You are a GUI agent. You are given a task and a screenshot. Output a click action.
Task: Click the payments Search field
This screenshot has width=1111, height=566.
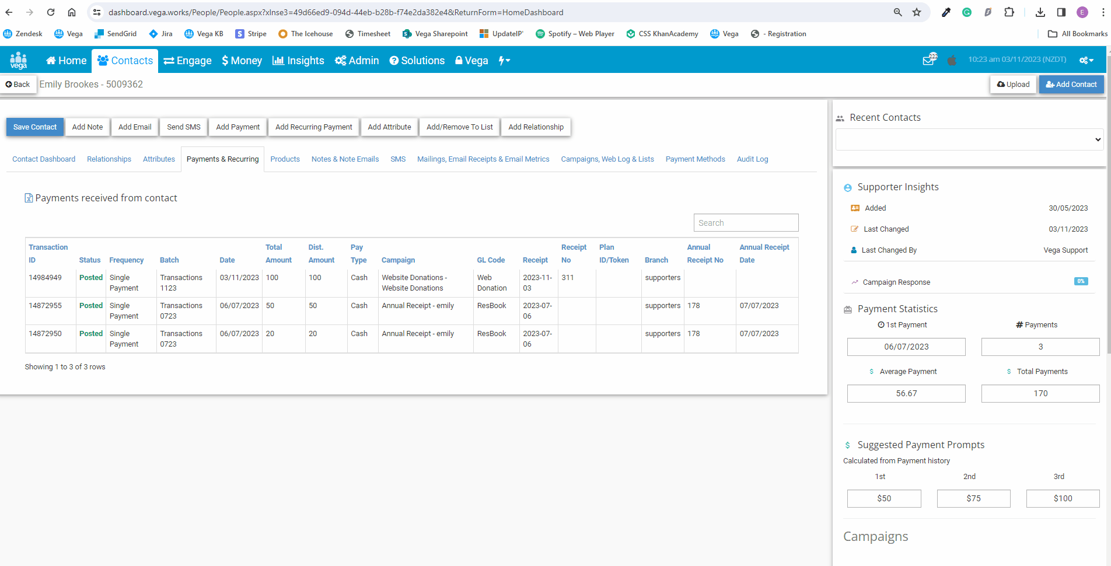746,223
